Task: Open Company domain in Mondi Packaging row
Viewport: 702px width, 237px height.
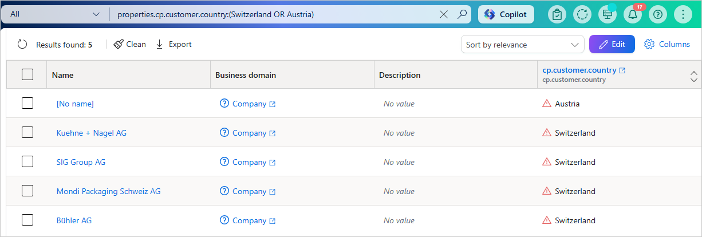Action: pos(249,191)
